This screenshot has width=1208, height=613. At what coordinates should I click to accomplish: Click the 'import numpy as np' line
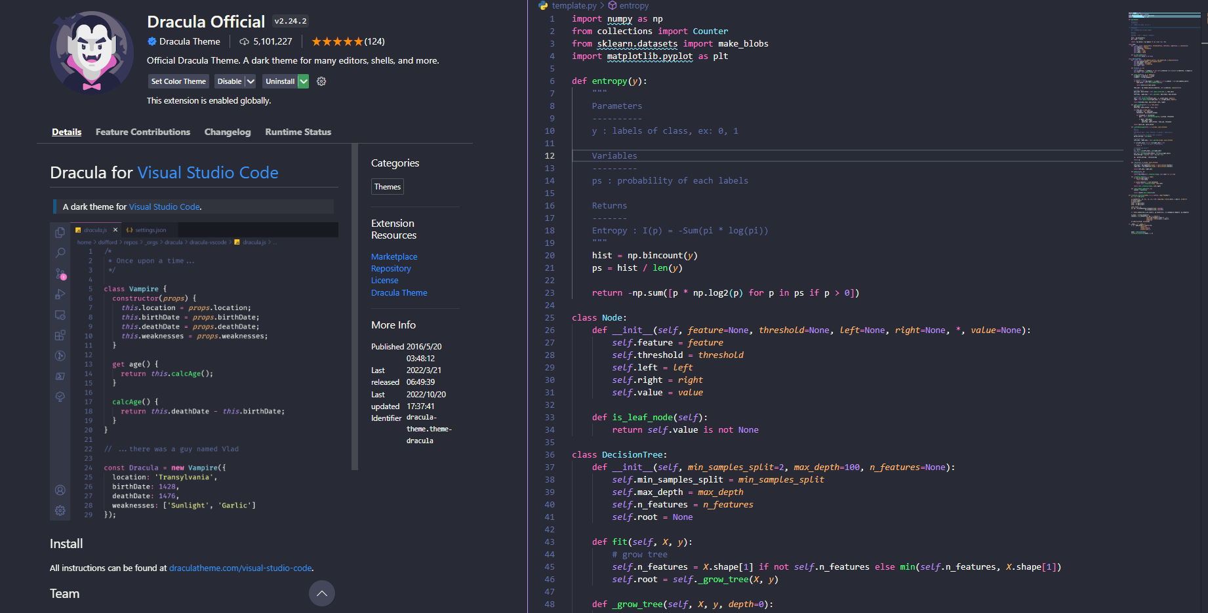(x=617, y=18)
